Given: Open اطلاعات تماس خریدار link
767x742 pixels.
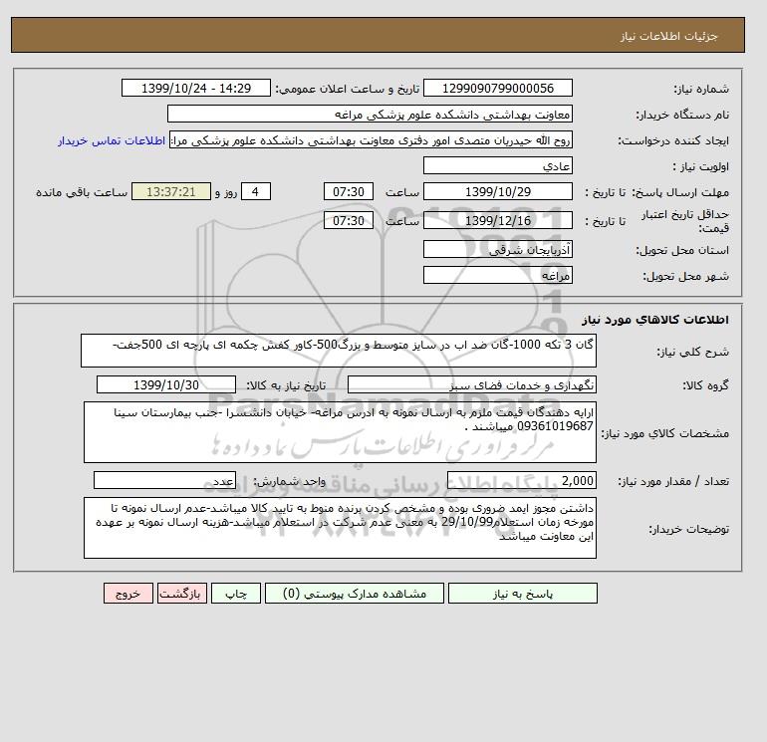Looking at the screenshot, I should point(112,140).
